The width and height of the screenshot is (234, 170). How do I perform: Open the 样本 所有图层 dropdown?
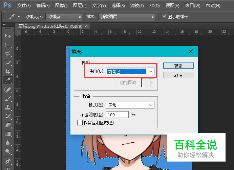(127, 17)
